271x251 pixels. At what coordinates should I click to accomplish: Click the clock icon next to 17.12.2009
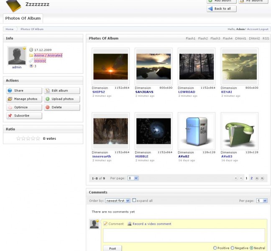point(31,50)
